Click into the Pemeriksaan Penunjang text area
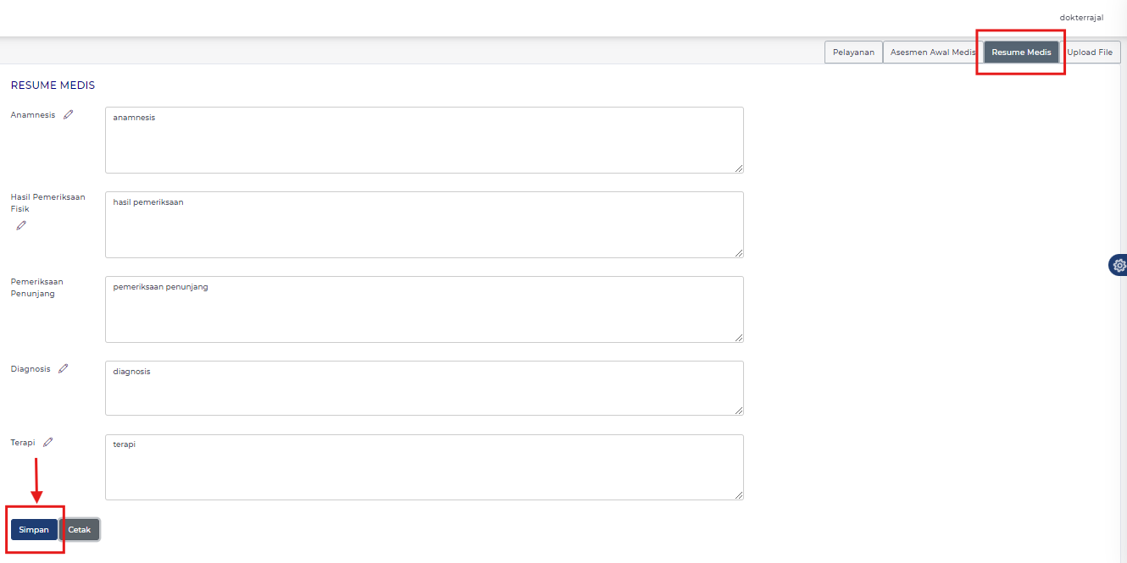The height and width of the screenshot is (563, 1127). 424,309
